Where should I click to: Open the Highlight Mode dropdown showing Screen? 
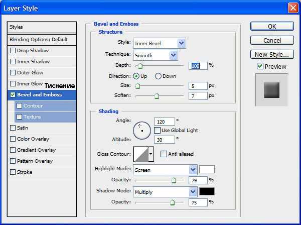click(165, 170)
